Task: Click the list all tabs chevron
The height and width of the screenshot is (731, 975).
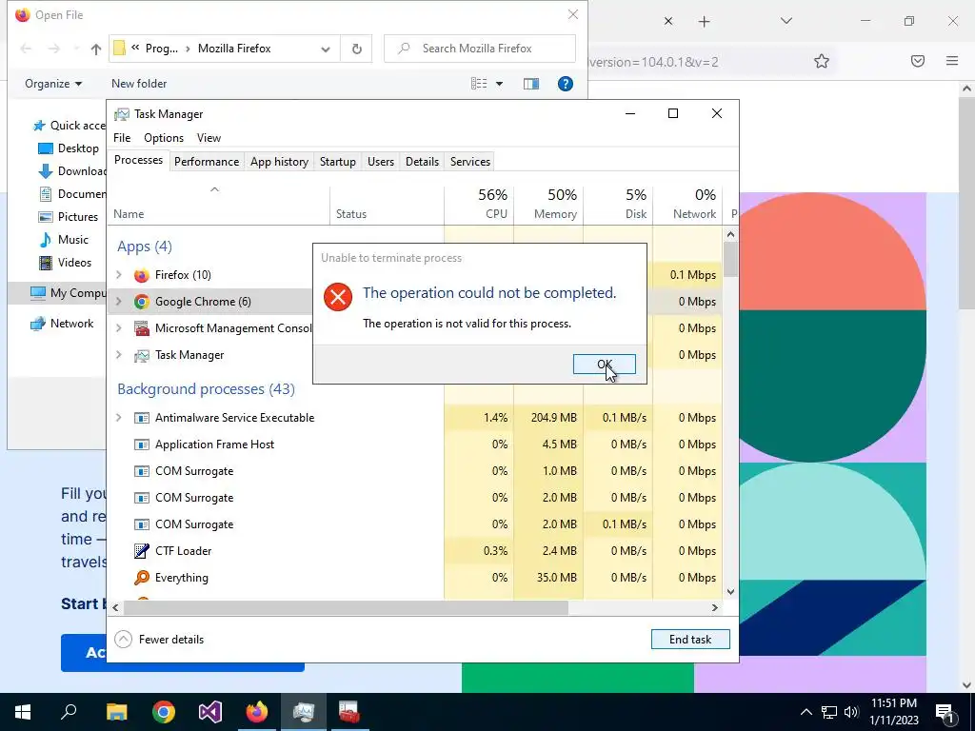Action: [x=786, y=21]
